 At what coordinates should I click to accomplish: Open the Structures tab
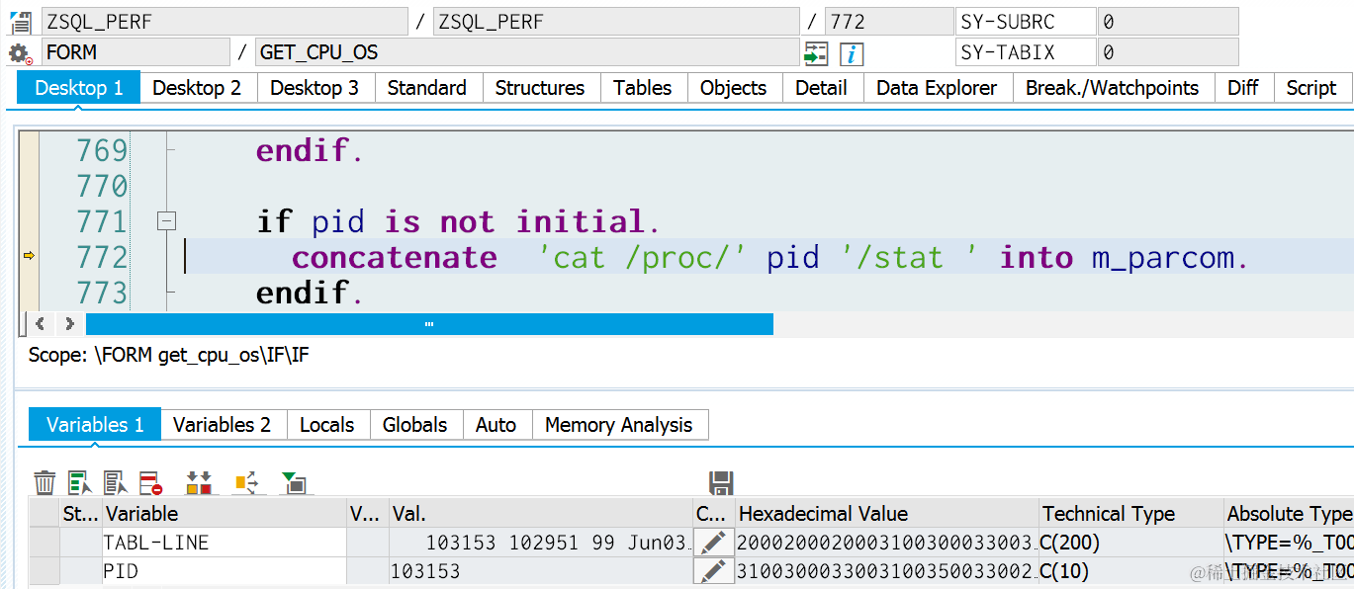[x=540, y=88]
